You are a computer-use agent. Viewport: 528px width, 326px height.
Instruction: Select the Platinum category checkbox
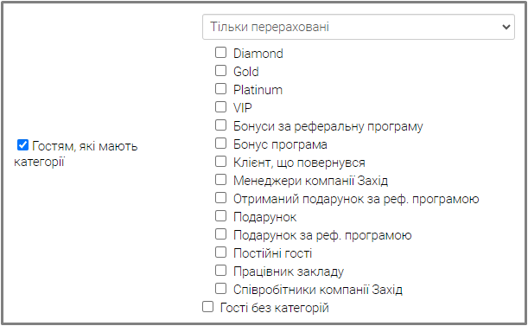tap(220, 89)
